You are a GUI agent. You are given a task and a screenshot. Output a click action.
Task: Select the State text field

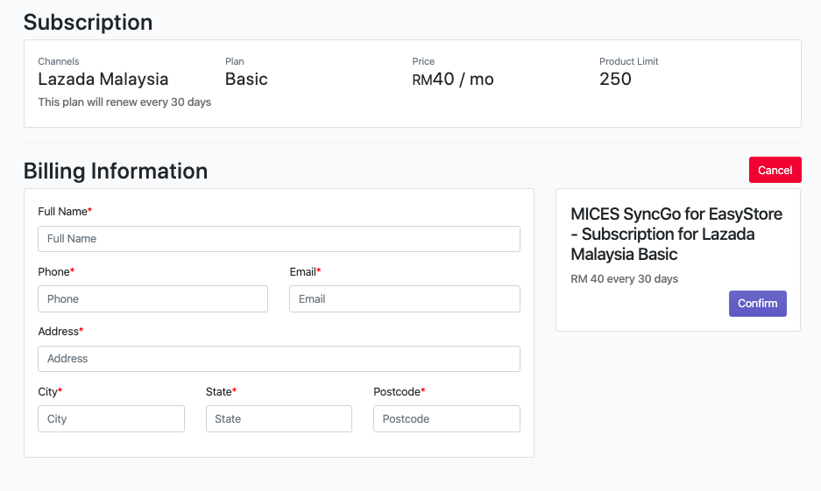point(279,419)
